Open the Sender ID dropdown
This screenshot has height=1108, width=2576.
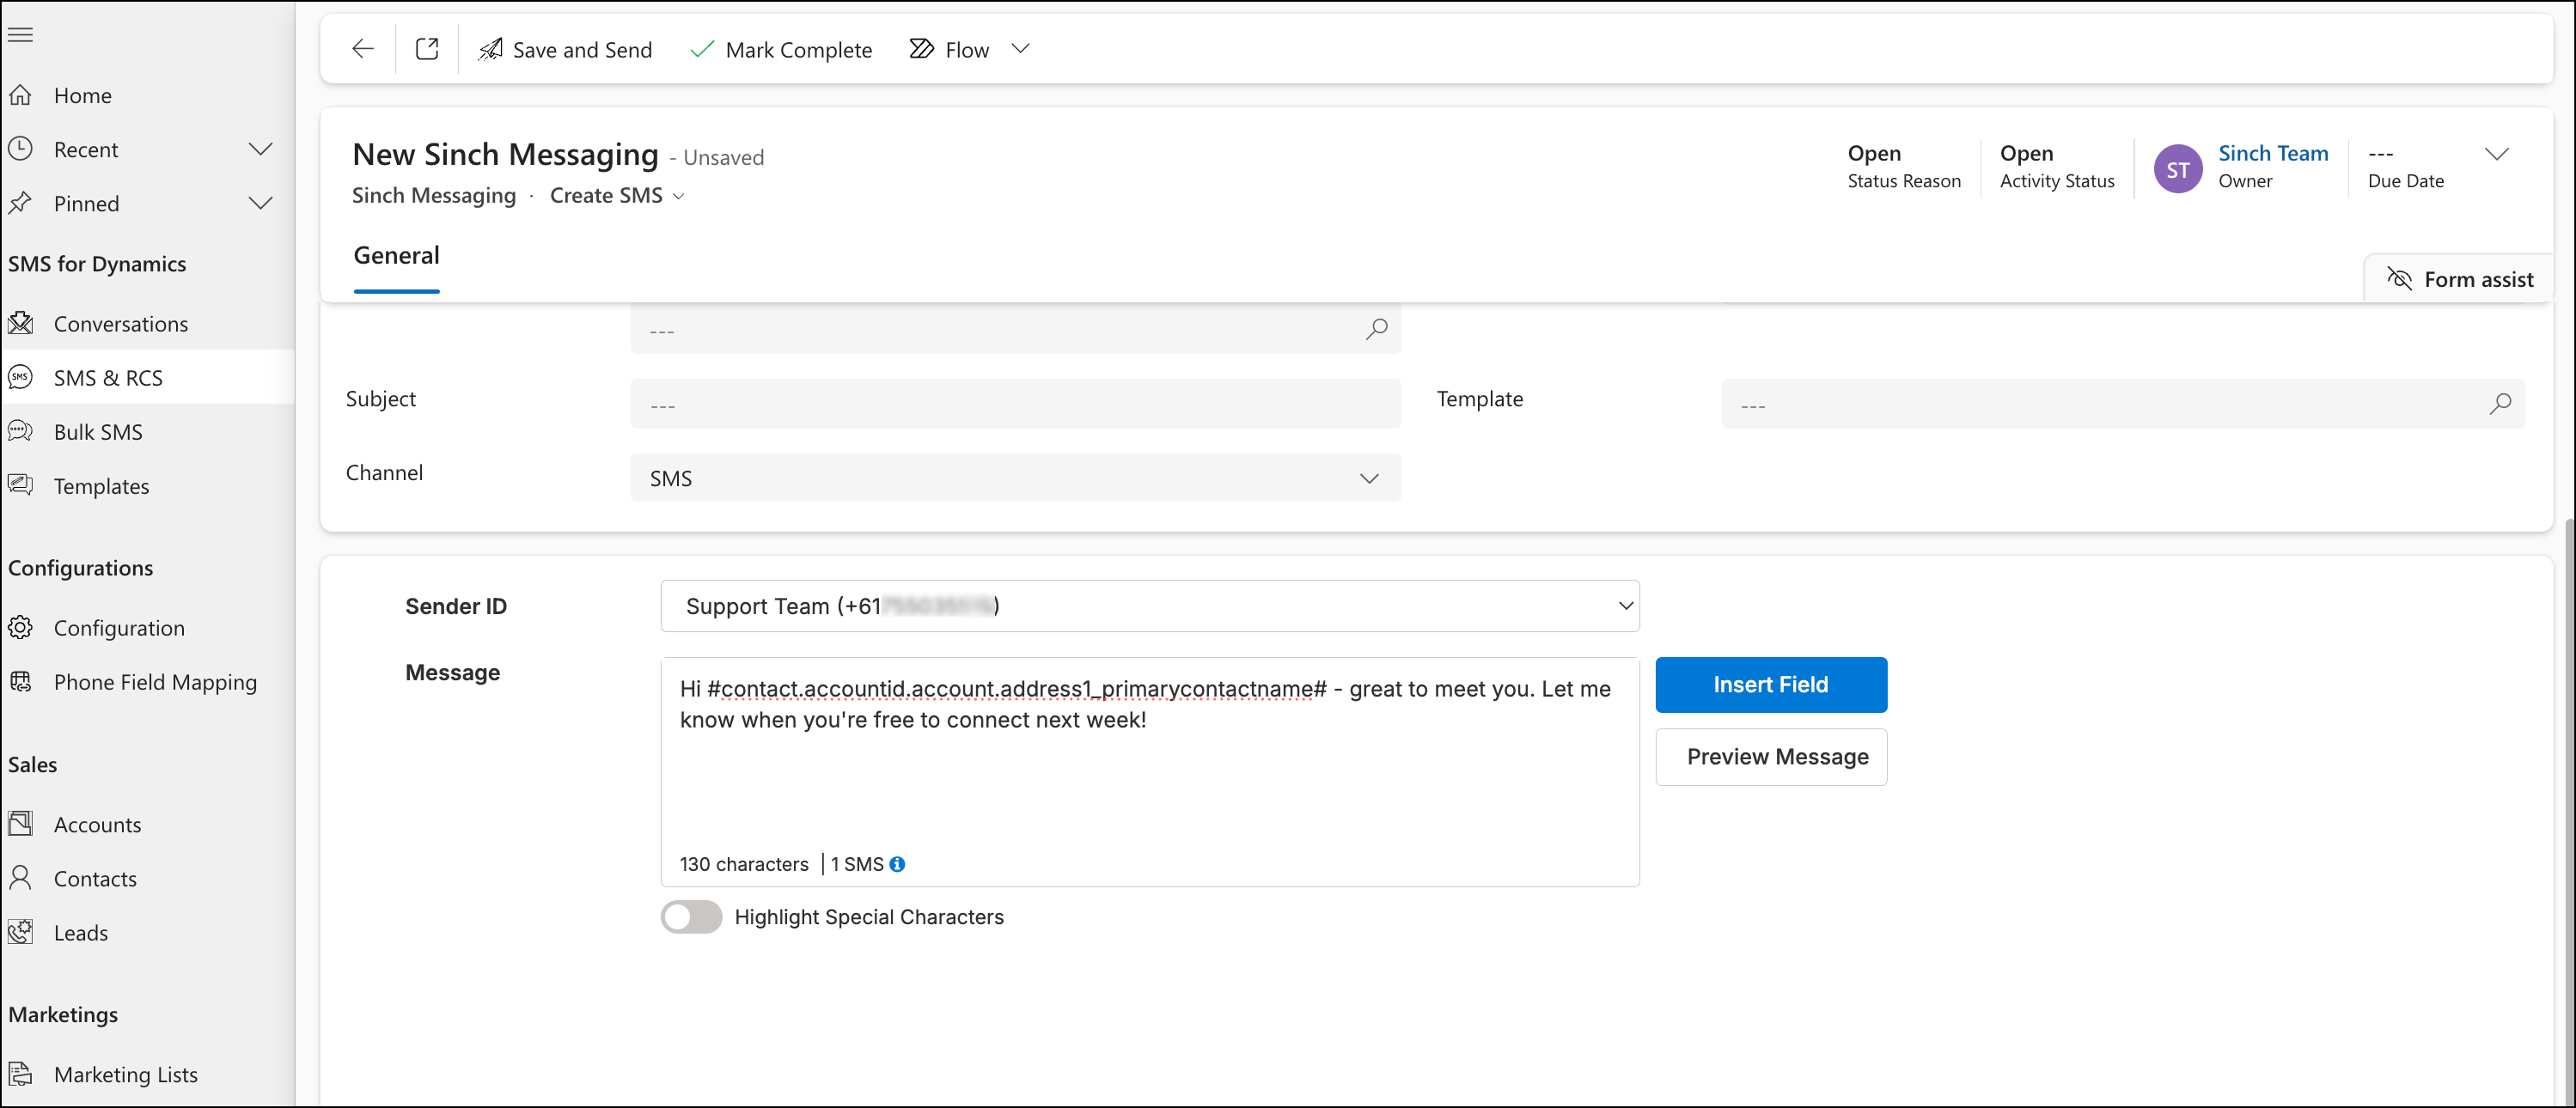pos(1150,606)
